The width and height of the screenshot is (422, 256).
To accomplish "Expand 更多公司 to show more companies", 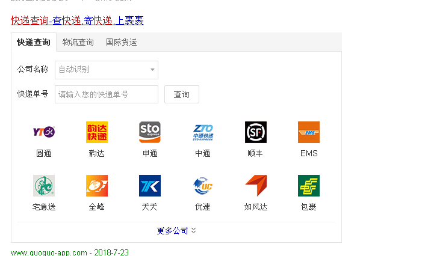I will [176, 231].
